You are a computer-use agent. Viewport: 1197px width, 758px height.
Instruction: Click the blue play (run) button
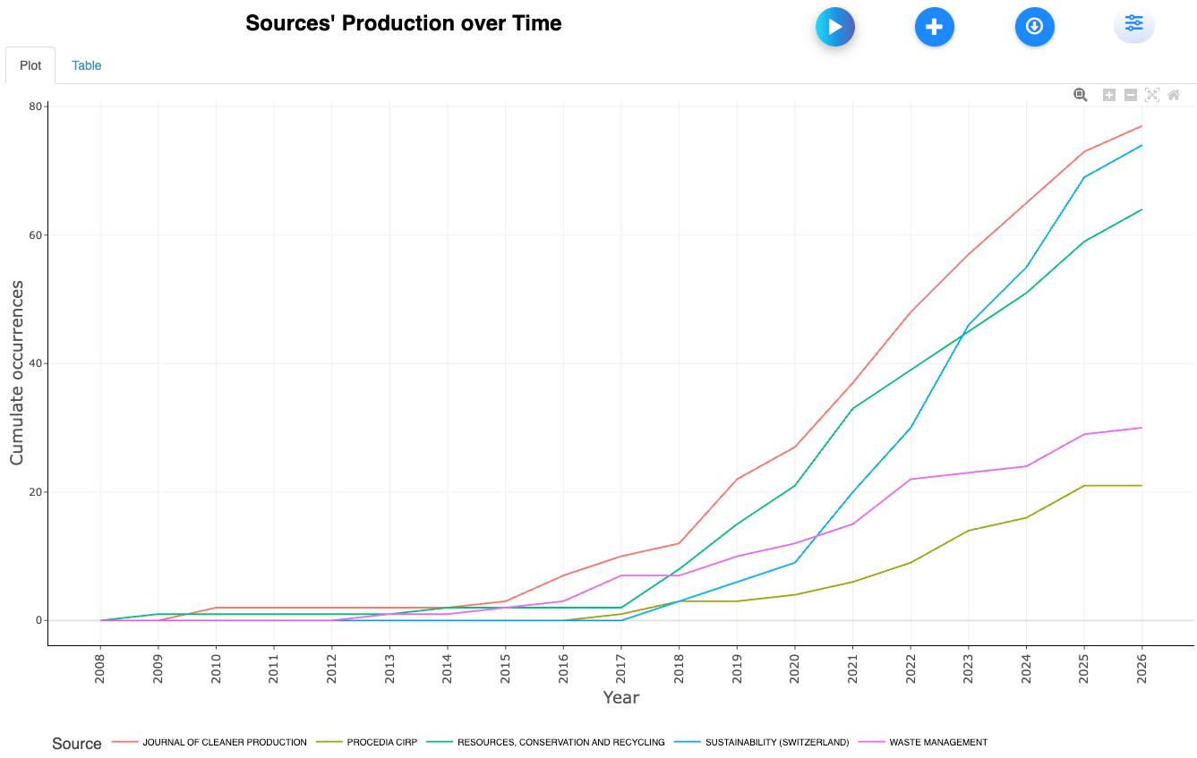834,27
